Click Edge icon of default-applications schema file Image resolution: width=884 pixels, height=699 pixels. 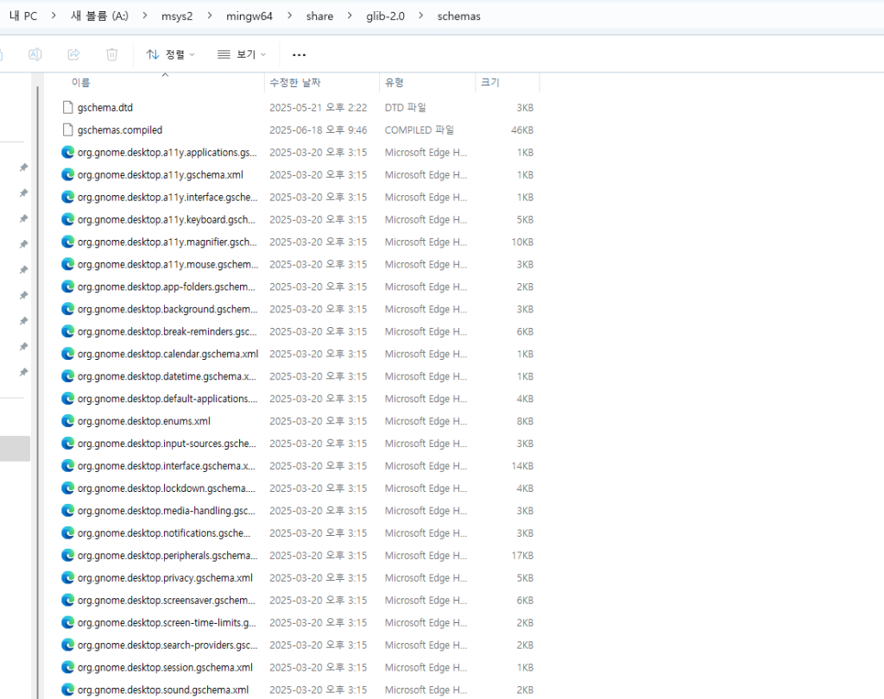click(67, 399)
